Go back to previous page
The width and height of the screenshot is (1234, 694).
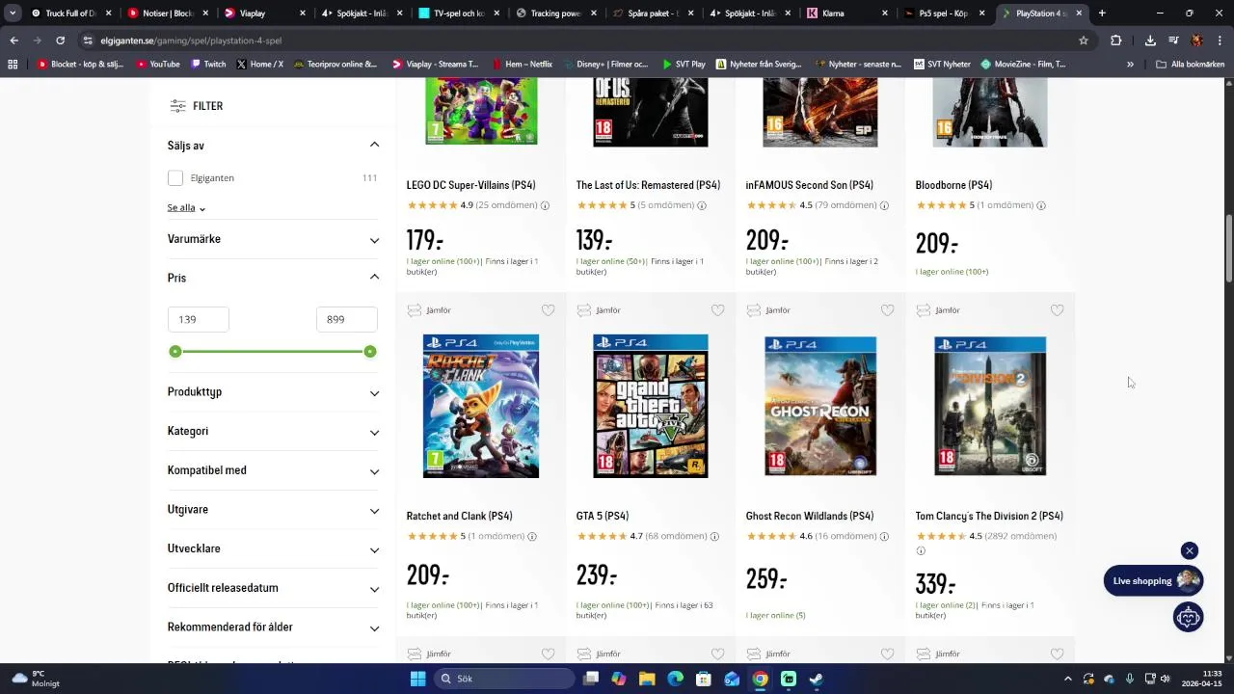(x=13, y=40)
